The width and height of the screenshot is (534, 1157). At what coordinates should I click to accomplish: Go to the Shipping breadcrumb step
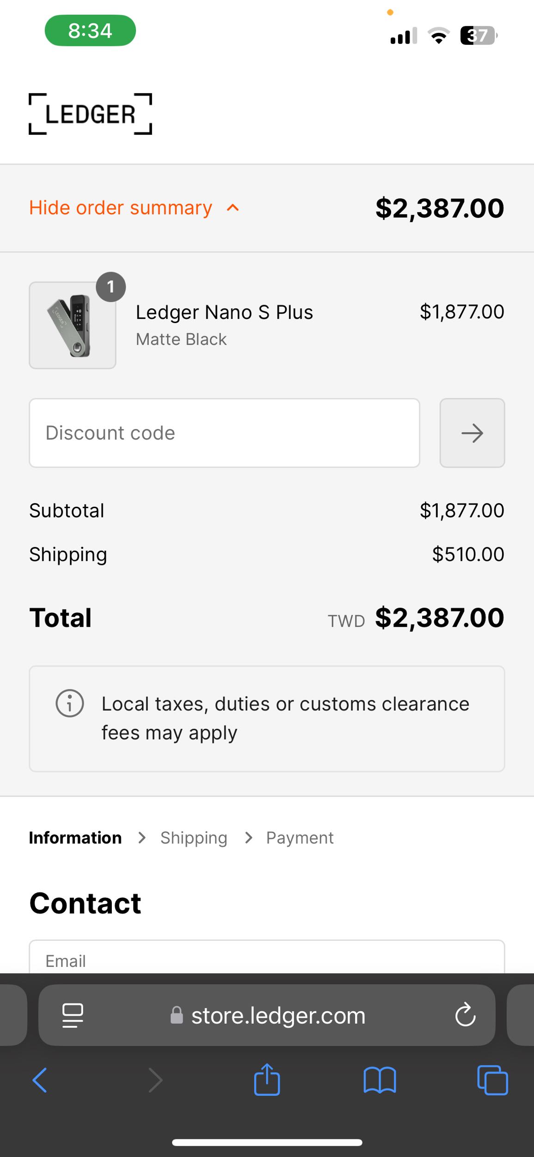(194, 838)
